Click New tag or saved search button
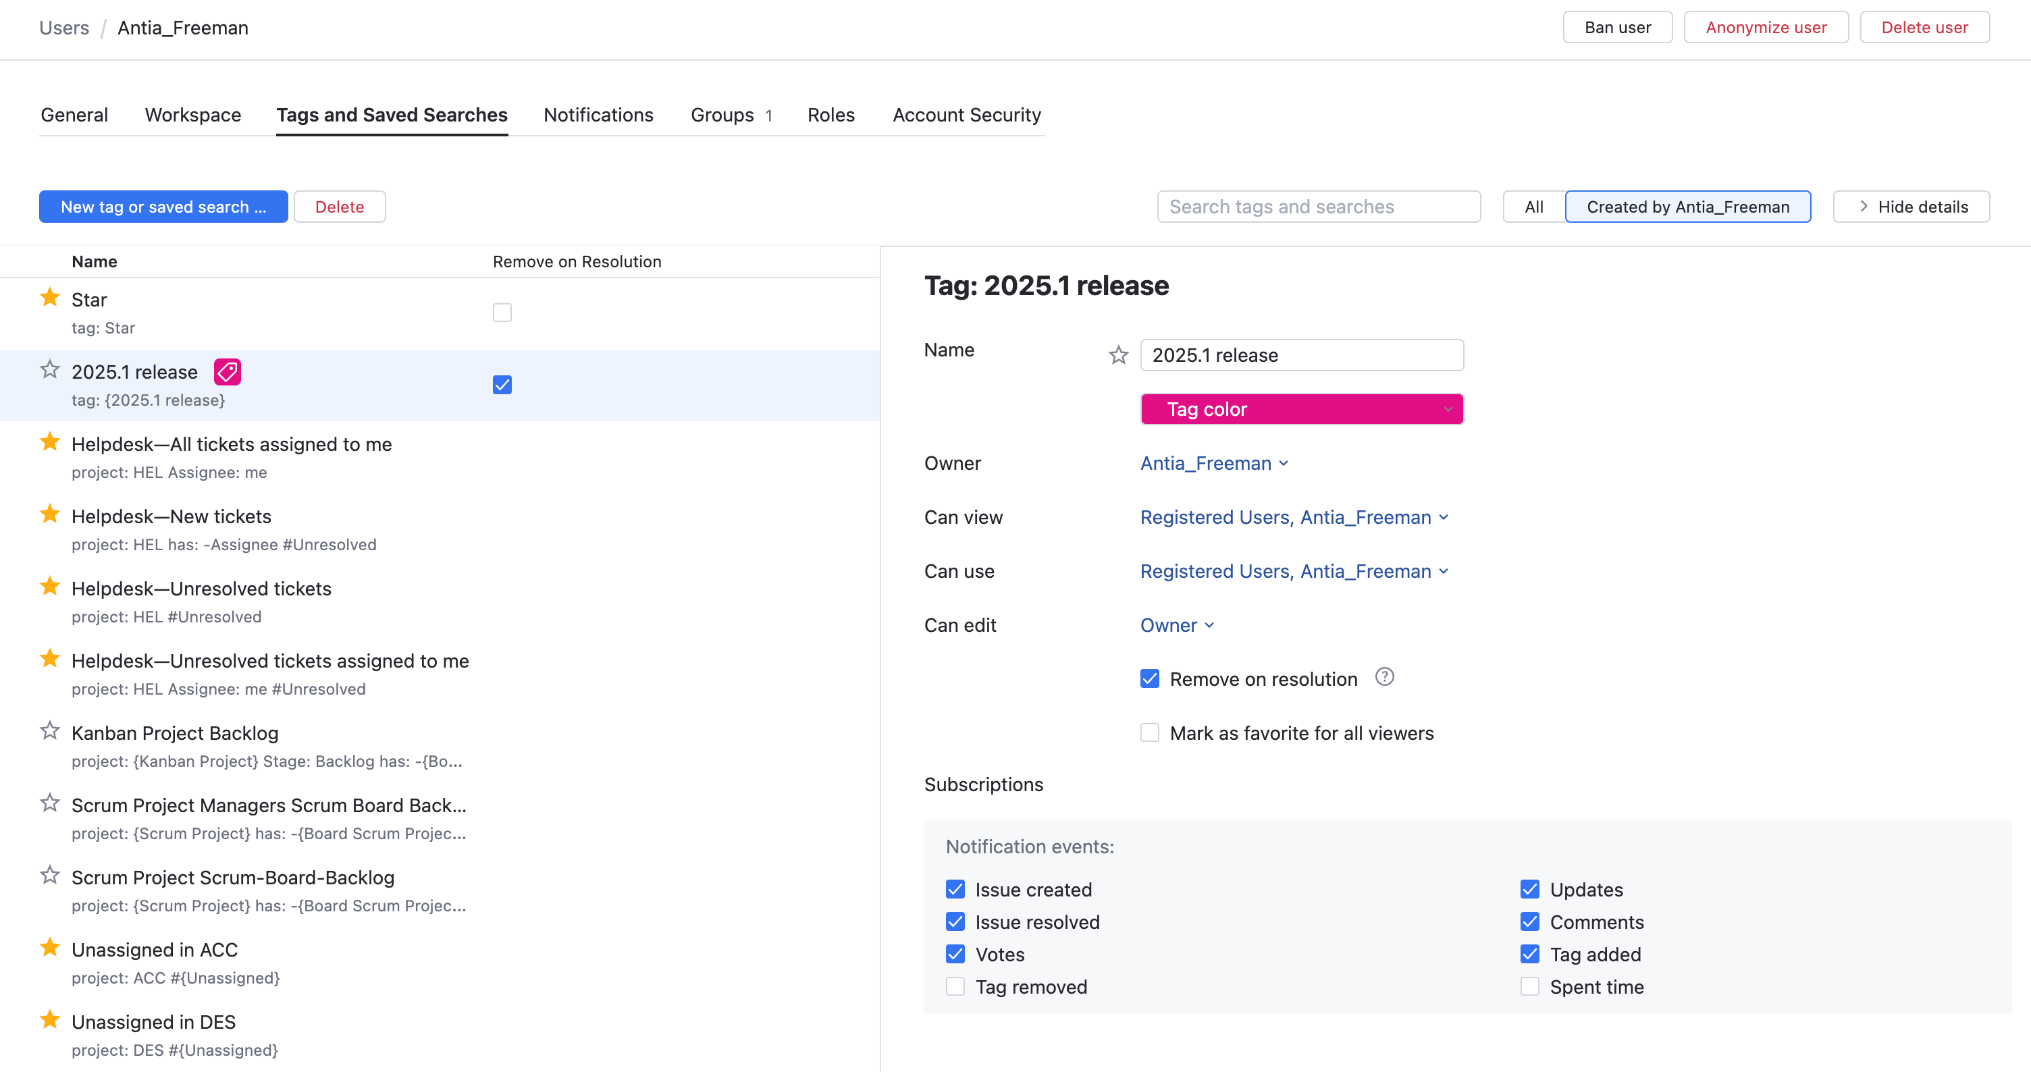 coord(164,206)
